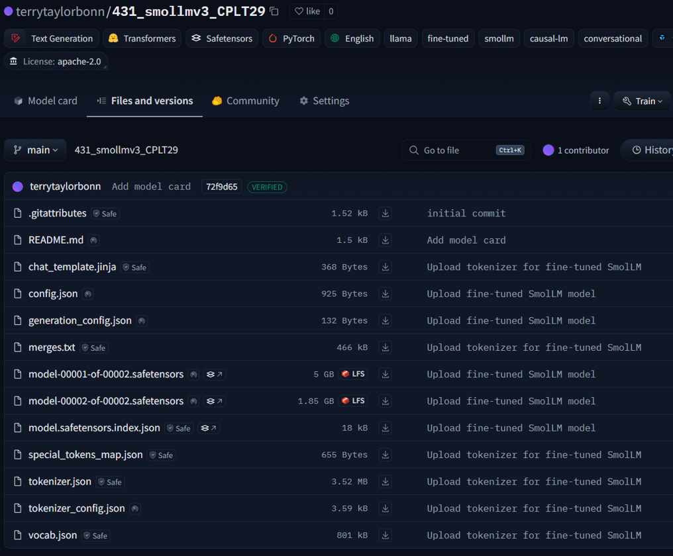
Task: Click the PyTorch tag
Action: 291,38
